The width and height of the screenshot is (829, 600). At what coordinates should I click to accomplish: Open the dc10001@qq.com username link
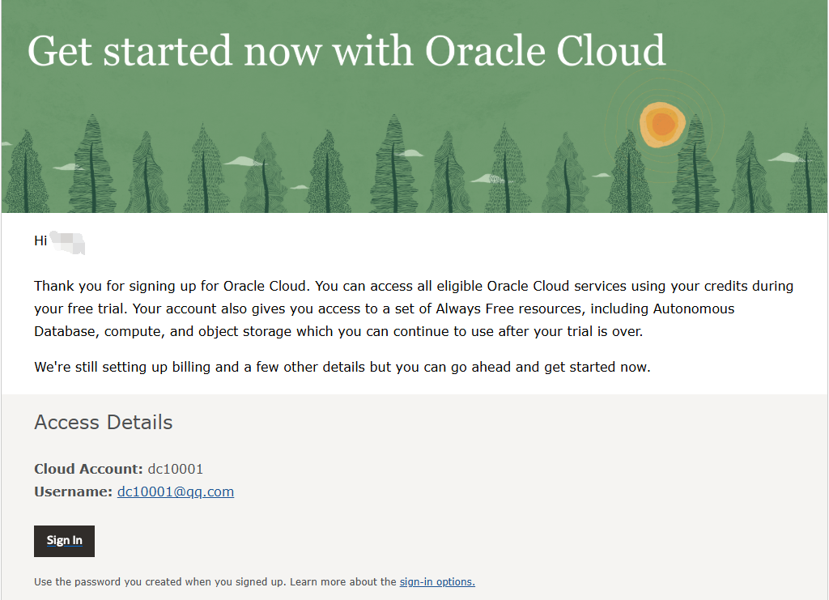tap(176, 491)
